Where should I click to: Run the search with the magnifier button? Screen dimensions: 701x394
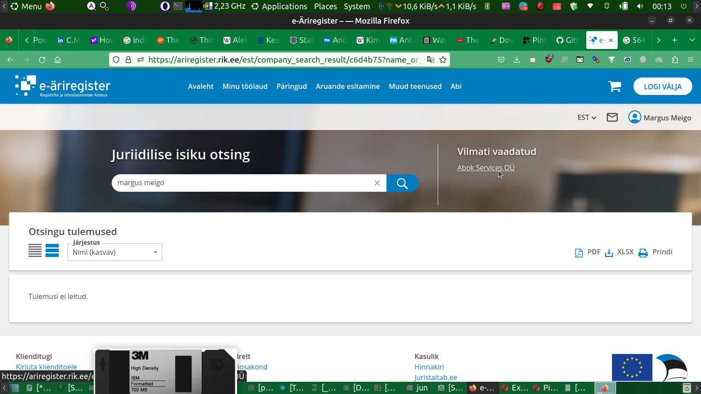click(402, 183)
